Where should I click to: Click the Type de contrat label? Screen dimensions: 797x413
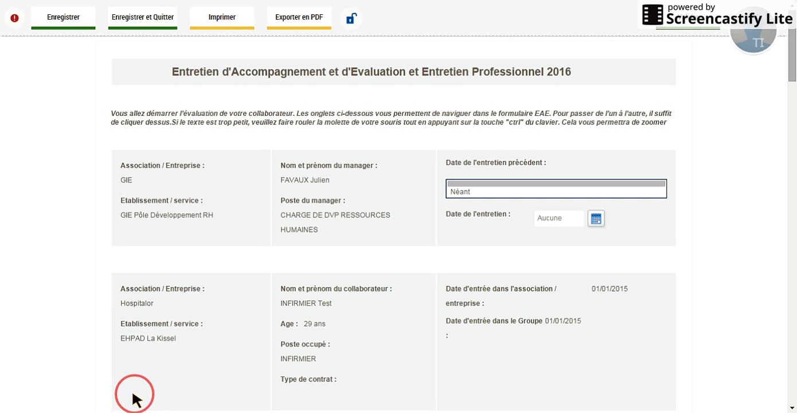click(x=308, y=379)
